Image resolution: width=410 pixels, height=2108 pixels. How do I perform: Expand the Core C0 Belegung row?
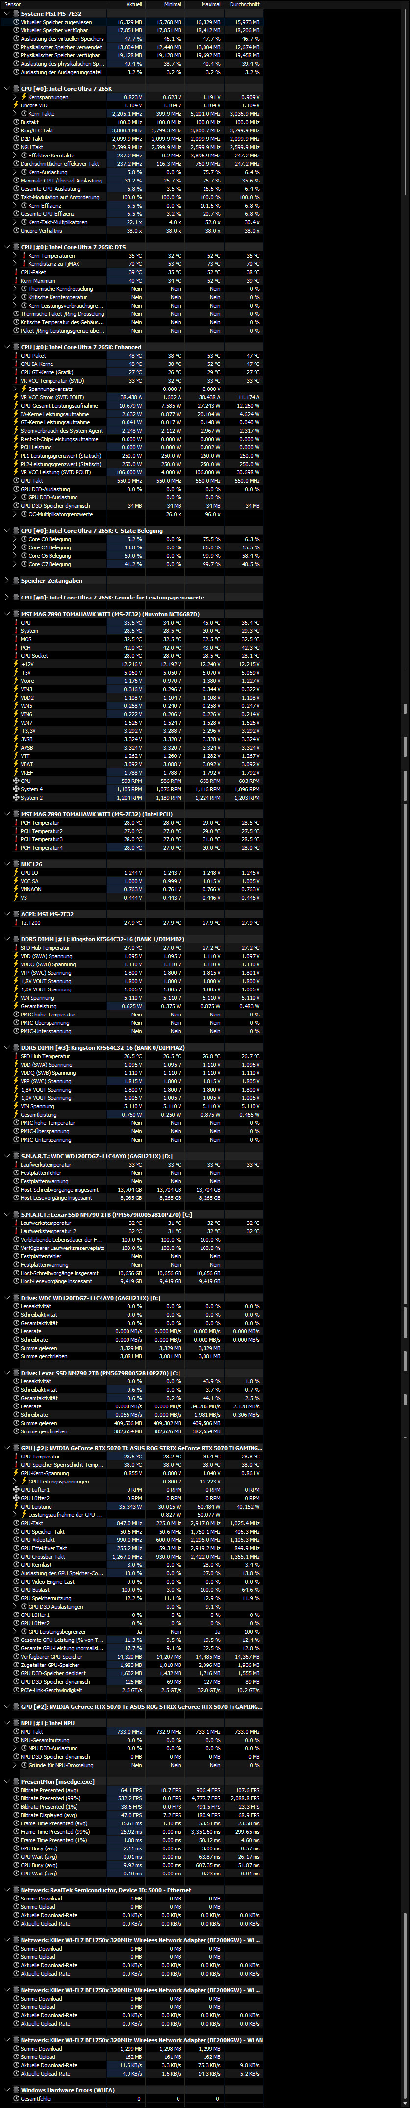(x=15, y=539)
